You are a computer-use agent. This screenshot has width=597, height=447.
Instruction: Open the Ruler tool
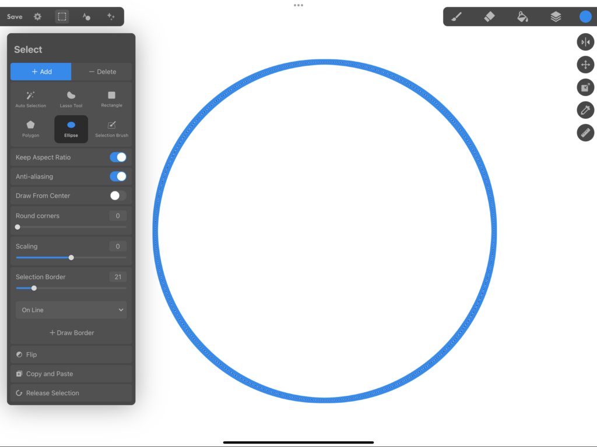585,133
